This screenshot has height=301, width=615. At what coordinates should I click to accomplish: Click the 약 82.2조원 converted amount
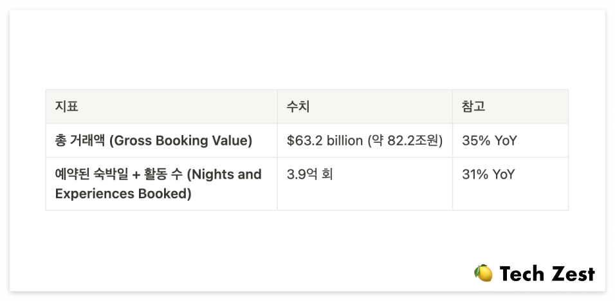pyautogui.click(x=405, y=141)
